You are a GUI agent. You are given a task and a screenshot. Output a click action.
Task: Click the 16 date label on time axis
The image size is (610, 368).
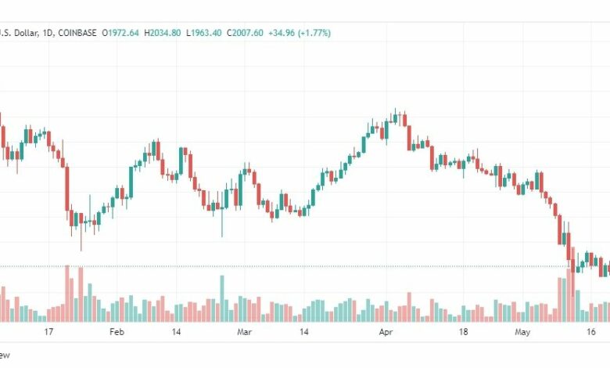click(590, 332)
